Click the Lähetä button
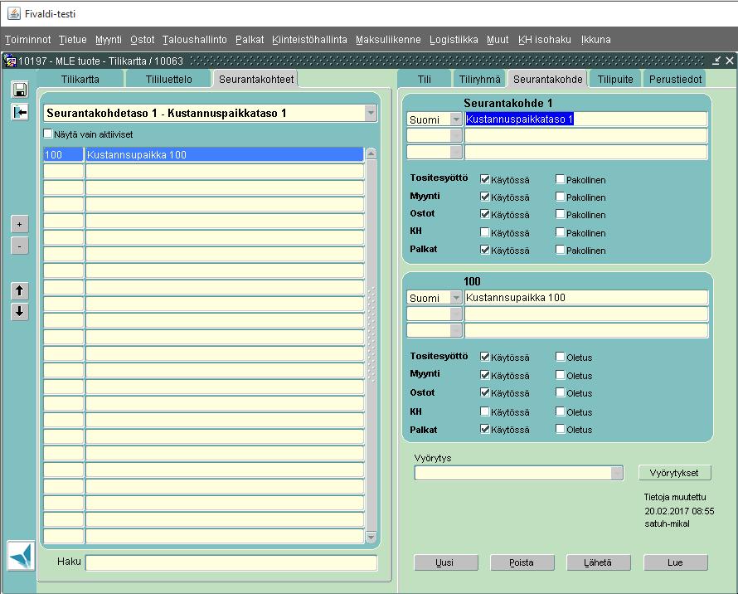The image size is (738, 594). coord(599,562)
